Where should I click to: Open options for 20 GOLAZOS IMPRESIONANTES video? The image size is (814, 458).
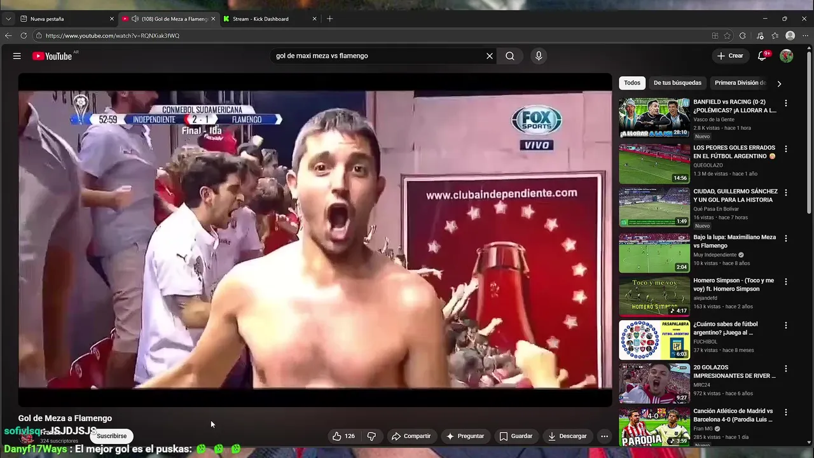coord(786,368)
